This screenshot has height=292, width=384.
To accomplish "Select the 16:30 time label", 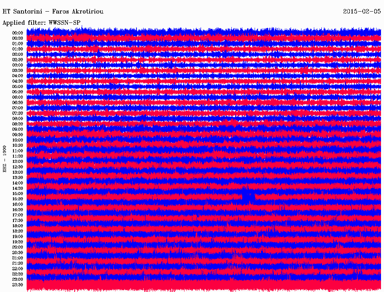I will pyautogui.click(x=17, y=210).
